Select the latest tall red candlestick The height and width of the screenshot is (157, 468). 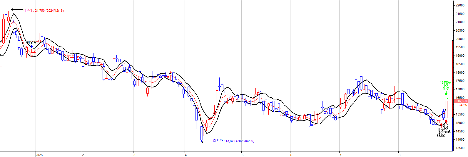point(446,109)
